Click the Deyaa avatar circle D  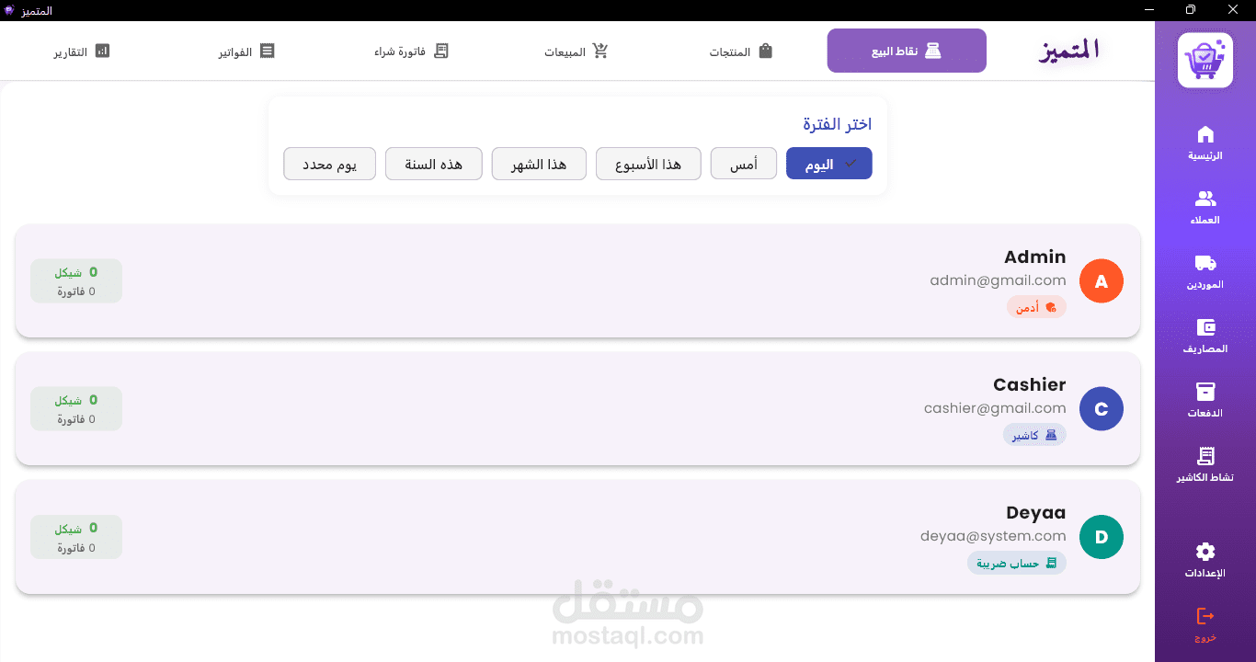[x=1102, y=537]
